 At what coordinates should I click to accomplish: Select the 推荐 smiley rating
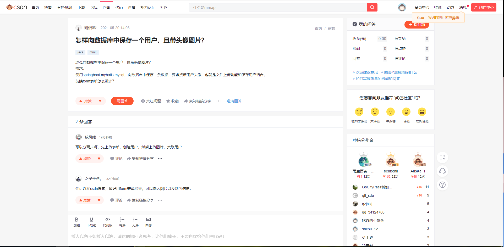coord(406,111)
